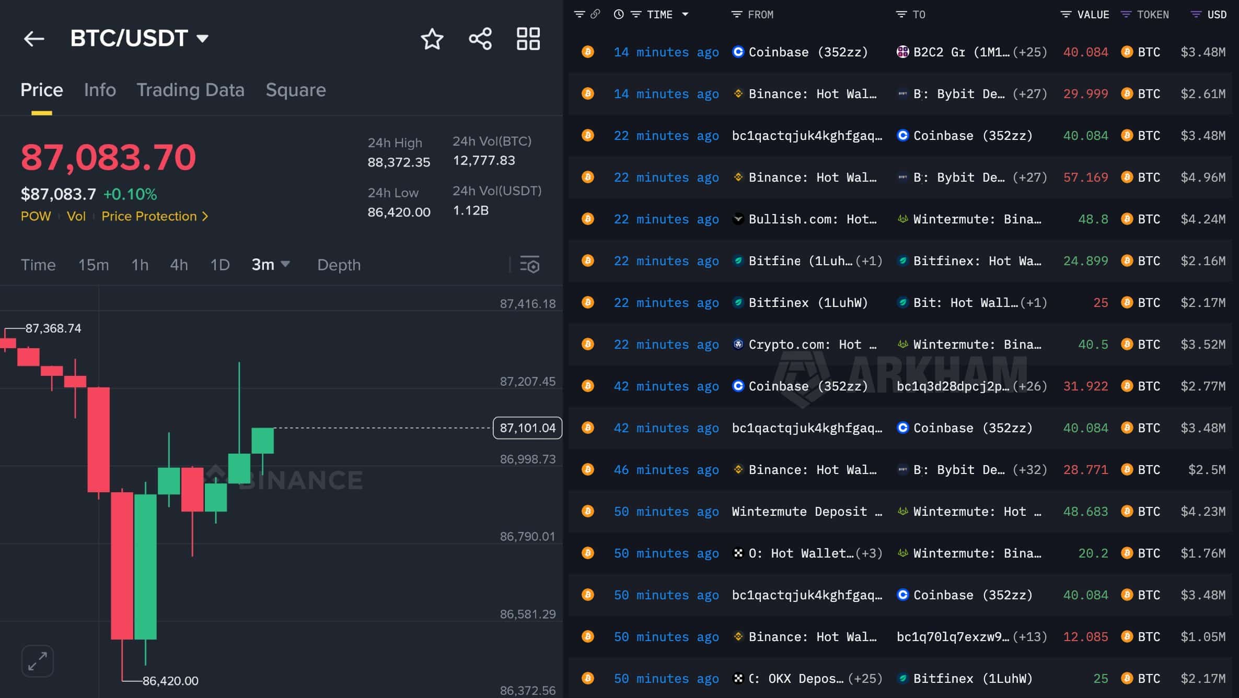Viewport: 1239px width, 698px height.
Task: Open chart indicator settings icon
Action: pos(529,265)
